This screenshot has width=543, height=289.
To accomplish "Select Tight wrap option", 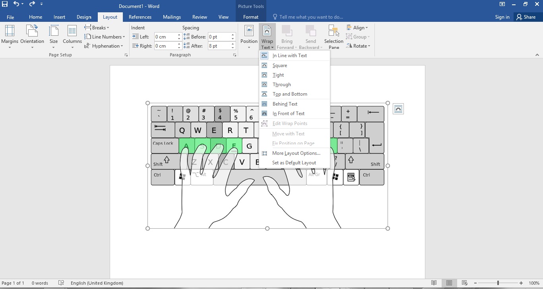I will tap(295, 75).
